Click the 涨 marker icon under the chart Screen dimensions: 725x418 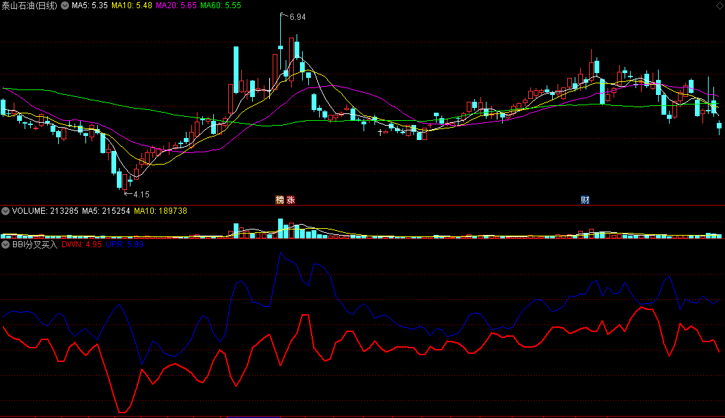[x=291, y=199]
